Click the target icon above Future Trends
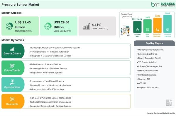 tap(12, 66)
